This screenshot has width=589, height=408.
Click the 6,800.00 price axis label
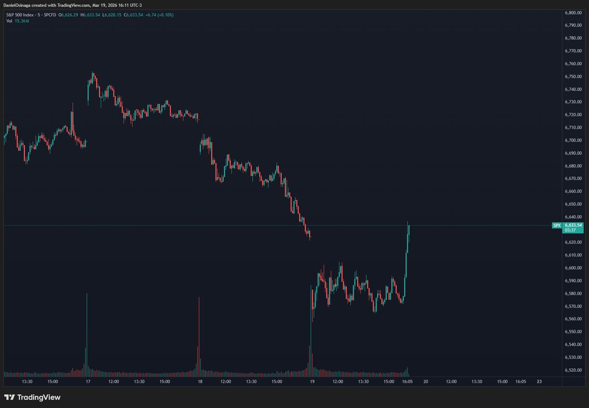[x=573, y=13]
